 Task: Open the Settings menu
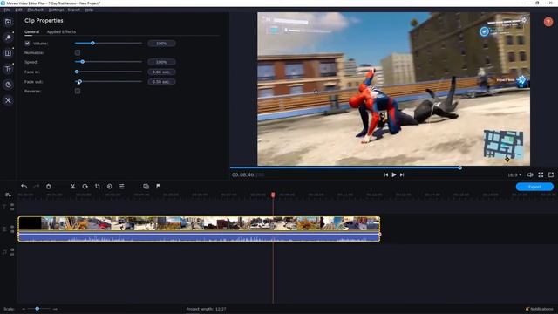coord(56,10)
